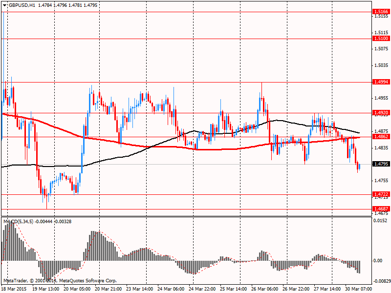391x293 pixels.
Task: Click the 24 Mar 22:00 time label
Action: click(202, 289)
